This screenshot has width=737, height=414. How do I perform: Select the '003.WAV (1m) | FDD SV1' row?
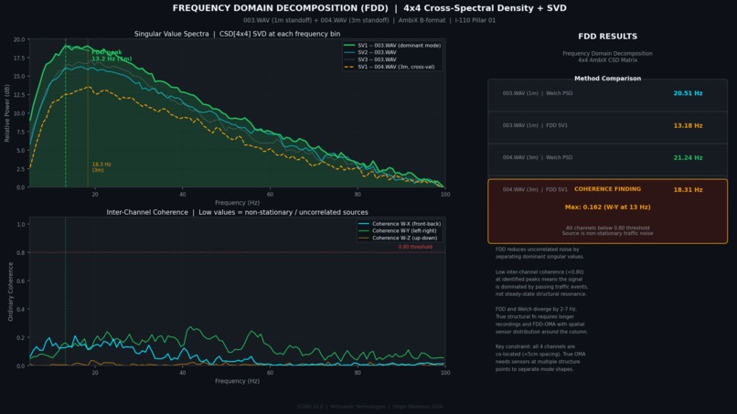point(607,127)
